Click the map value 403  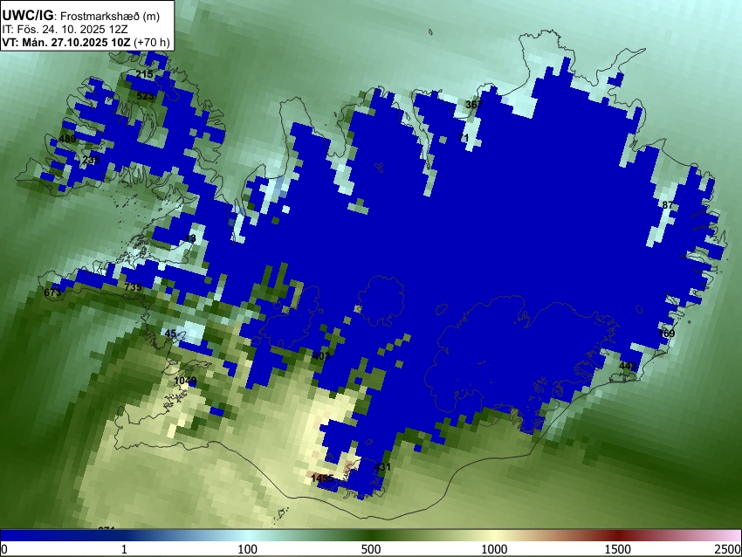[x=321, y=356]
